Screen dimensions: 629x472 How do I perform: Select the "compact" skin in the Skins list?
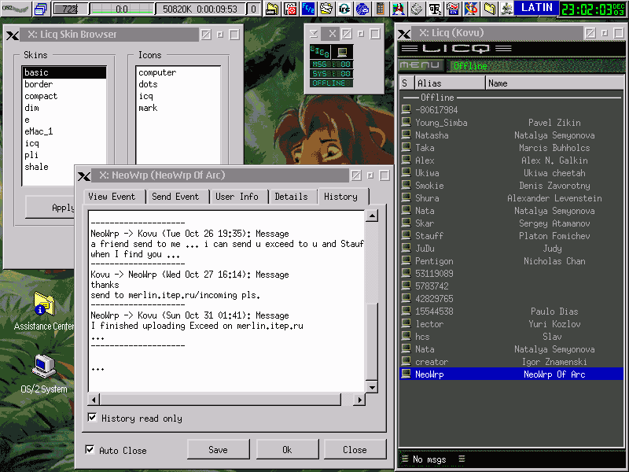pyautogui.click(x=64, y=96)
